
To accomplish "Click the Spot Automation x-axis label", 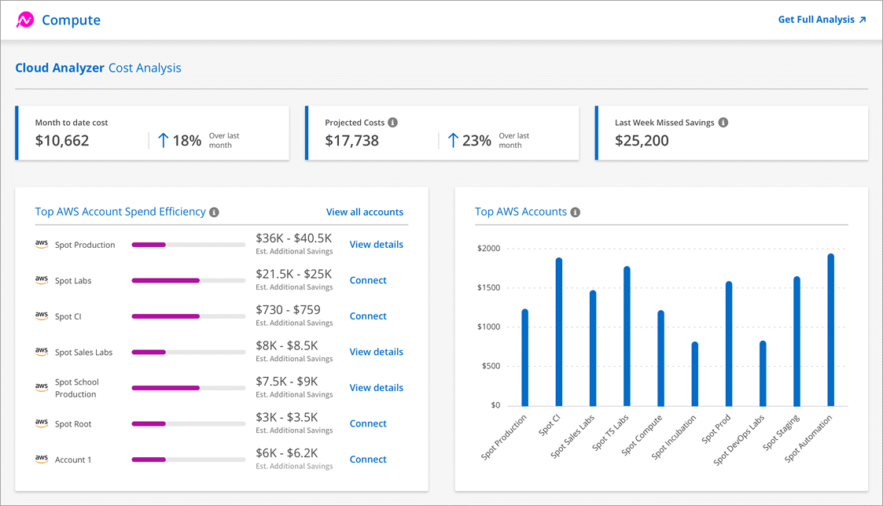I will click(808, 438).
